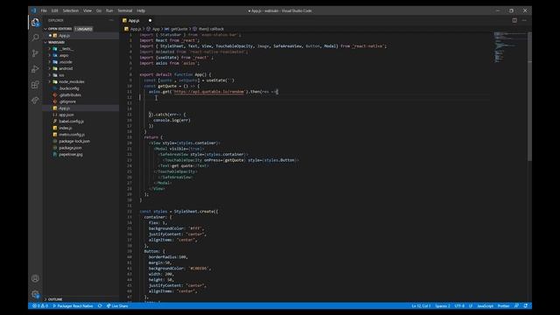Expand the node_modules folder

pyautogui.click(x=49, y=81)
